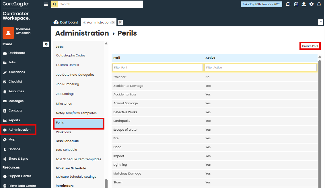Click the admin list scroll-up arrow
The width and height of the screenshot is (325, 188).
coord(106,44)
